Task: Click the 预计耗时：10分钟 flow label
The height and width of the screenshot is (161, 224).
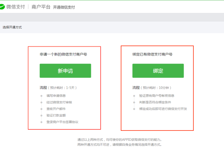Action: point(157,88)
